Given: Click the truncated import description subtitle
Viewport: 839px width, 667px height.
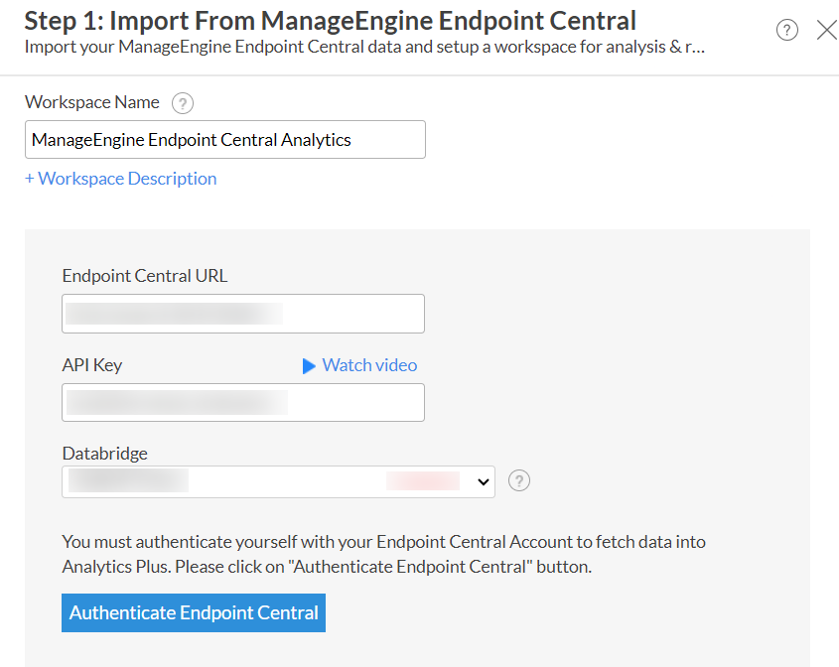Looking at the screenshot, I should click(x=364, y=46).
